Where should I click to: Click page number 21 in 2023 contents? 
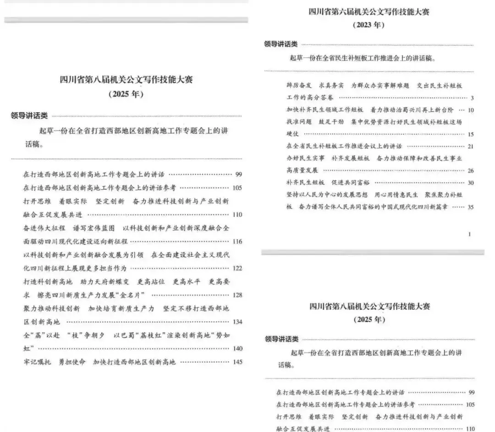coord(471,147)
